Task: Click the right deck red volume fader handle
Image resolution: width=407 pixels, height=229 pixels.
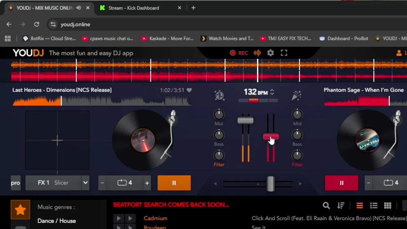Action: point(271,137)
